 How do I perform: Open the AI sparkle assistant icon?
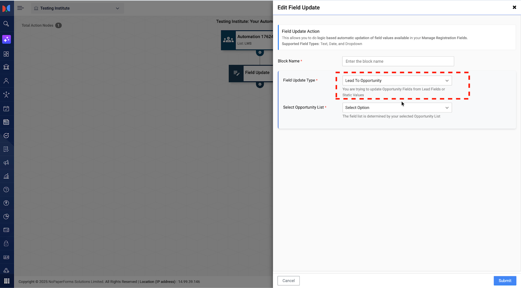7,39
